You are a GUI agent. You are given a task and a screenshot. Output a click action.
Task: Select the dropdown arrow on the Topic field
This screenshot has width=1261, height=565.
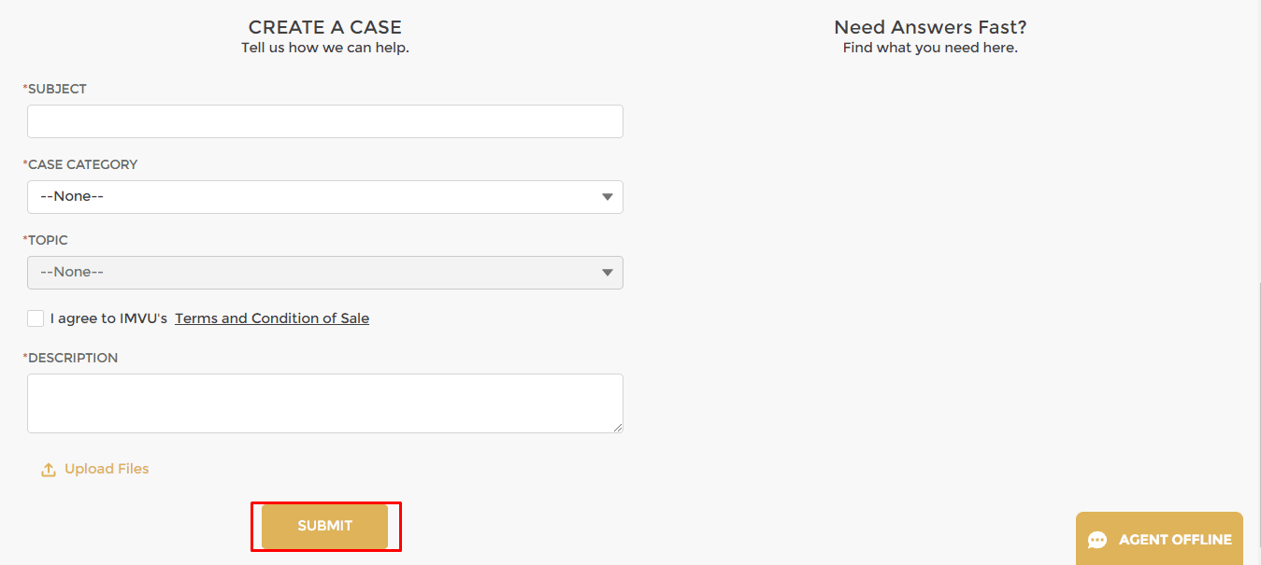tap(608, 272)
